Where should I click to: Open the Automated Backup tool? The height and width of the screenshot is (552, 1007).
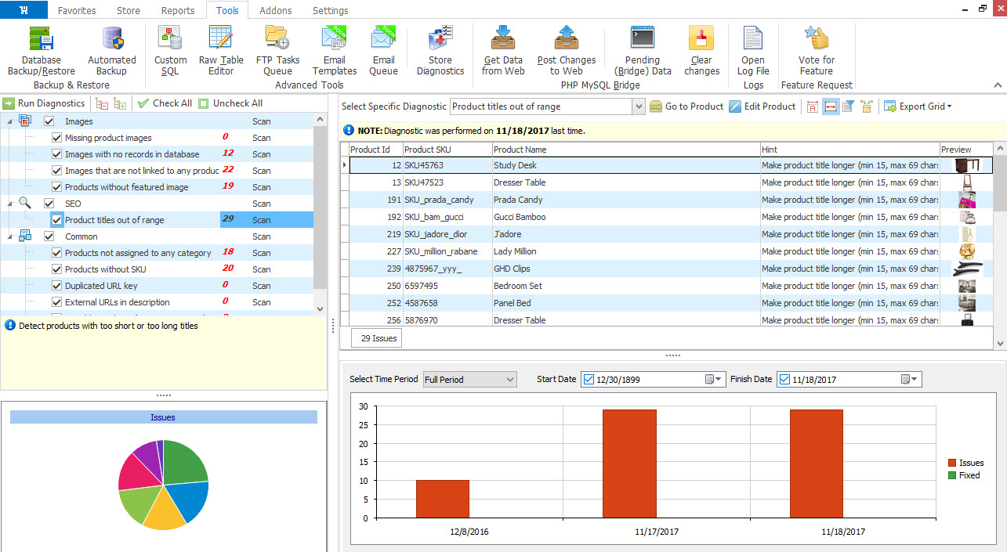click(x=112, y=51)
